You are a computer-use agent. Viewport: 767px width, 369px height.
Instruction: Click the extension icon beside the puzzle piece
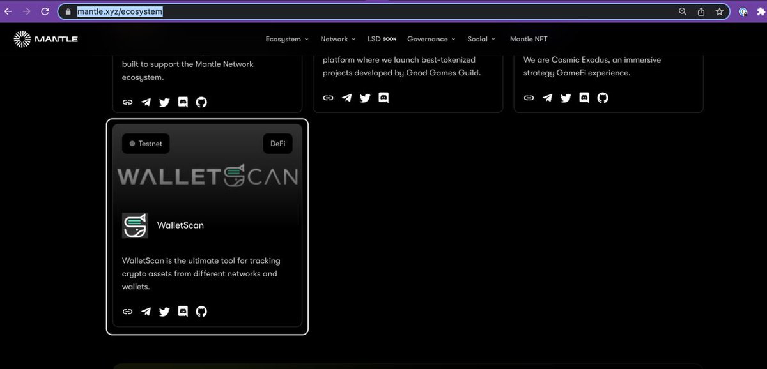coord(743,11)
